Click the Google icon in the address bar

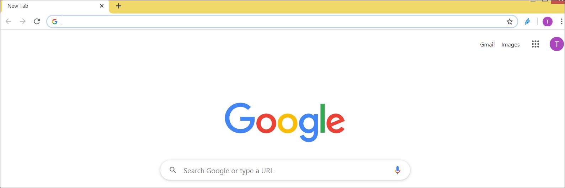pyautogui.click(x=54, y=22)
